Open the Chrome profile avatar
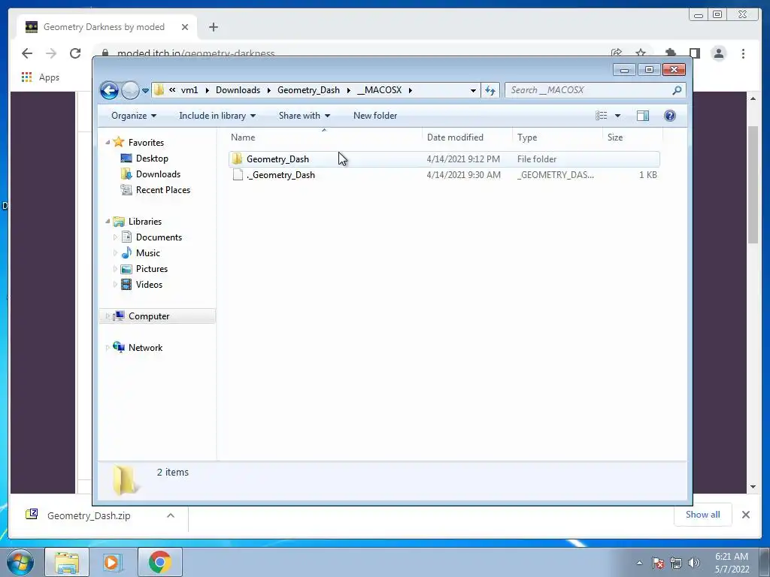 719,53
